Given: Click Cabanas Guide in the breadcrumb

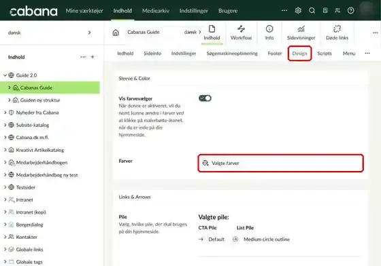Looking at the screenshot, I should [x=144, y=32].
